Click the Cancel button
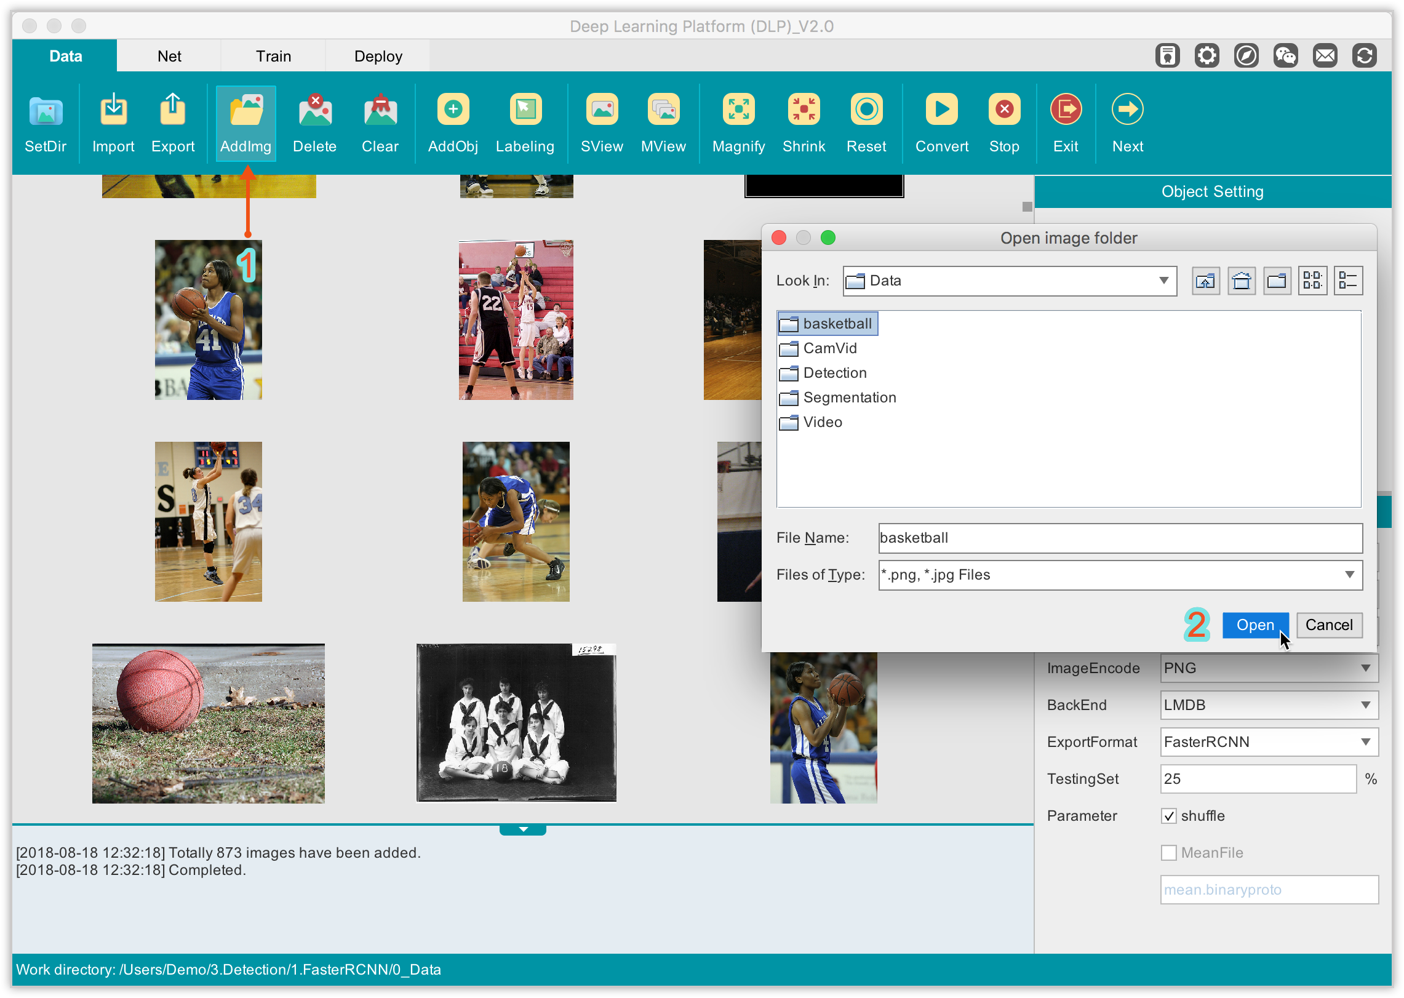1404x998 pixels. tap(1327, 625)
